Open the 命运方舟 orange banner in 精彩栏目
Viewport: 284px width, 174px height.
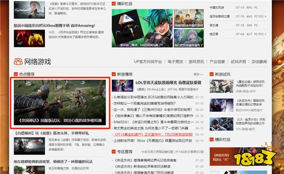pyautogui.click(x=238, y=156)
